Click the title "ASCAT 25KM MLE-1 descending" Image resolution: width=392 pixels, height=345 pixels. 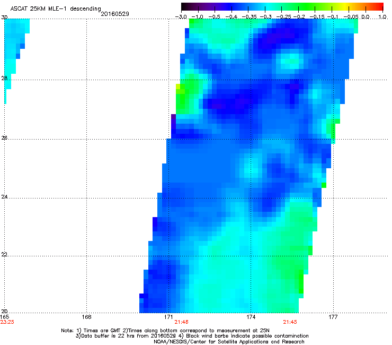coord(56,8)
